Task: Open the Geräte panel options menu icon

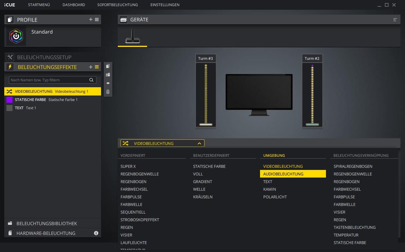Action: [395, 20]
